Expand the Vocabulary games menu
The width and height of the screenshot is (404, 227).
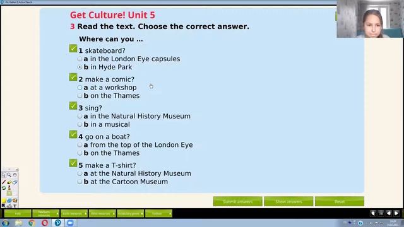click(x=131, y=214)
